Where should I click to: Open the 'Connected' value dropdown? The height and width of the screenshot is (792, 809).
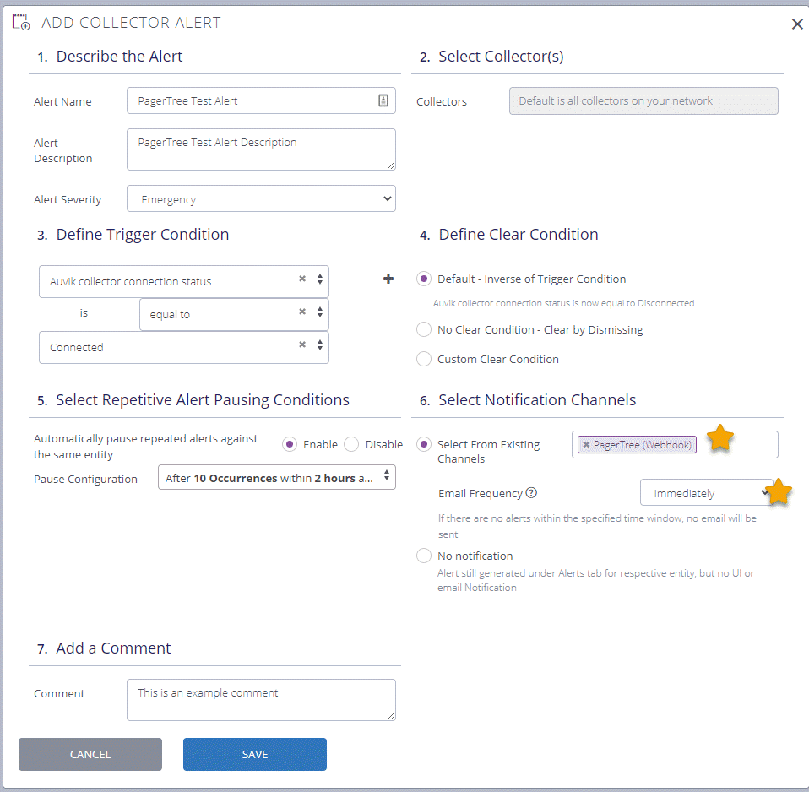(x=320, y=345)
